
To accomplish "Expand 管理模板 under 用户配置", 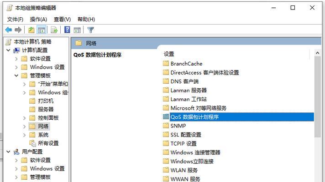I will point(16,177).
